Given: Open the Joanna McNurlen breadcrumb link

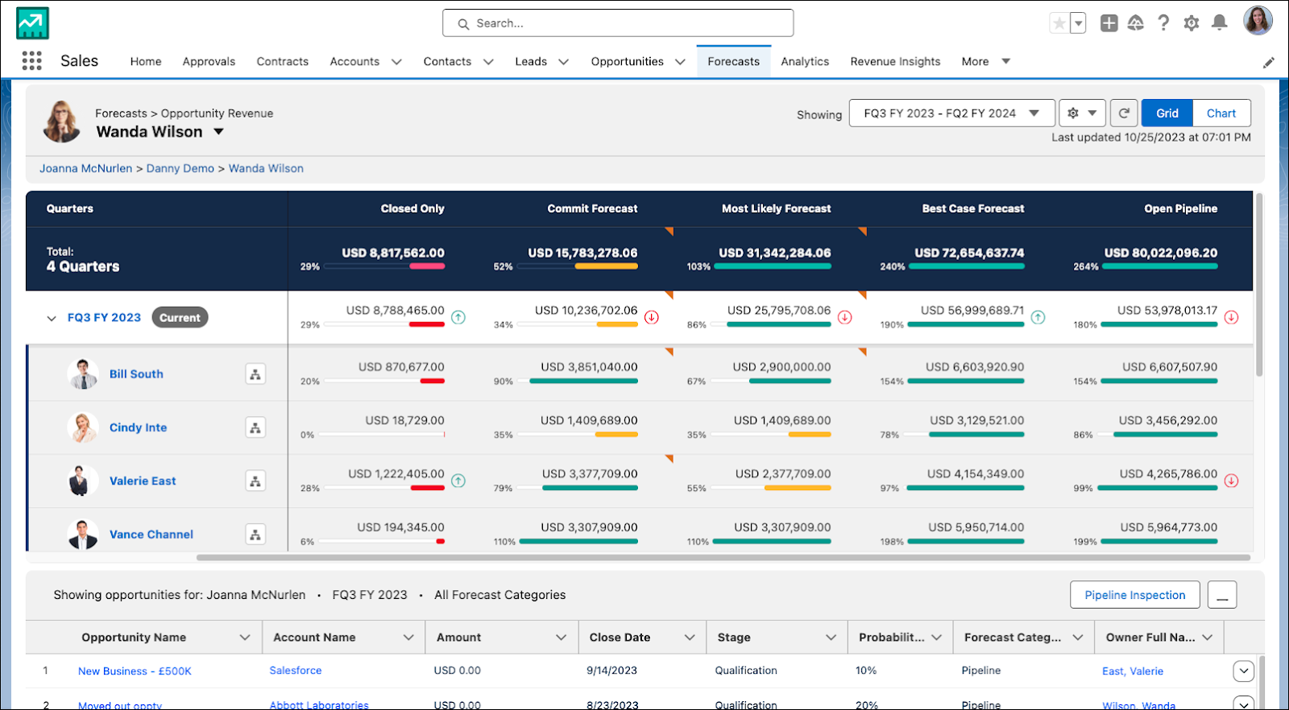Looking at the screenshot, I should 85,168.
